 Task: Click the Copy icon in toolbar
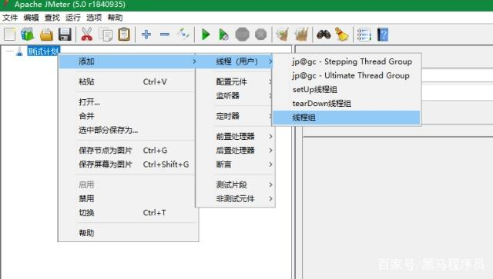pos(106,35)
